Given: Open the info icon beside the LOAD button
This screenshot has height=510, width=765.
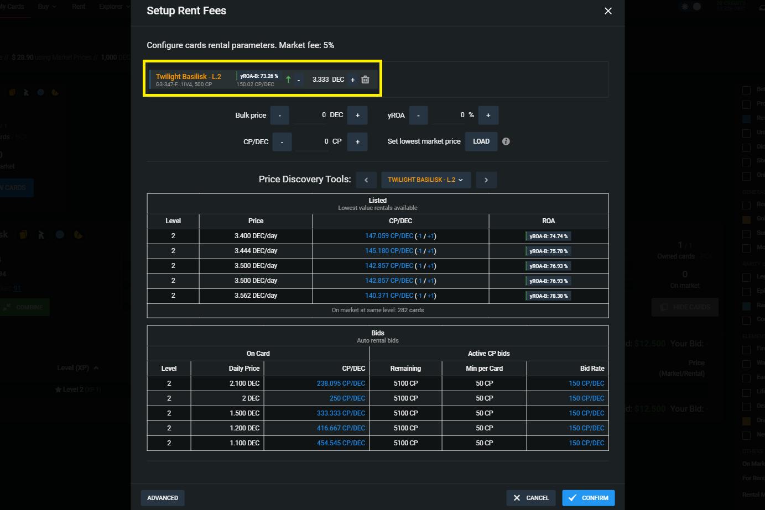Looking at the screenshot, I should (x=506, y=141).
